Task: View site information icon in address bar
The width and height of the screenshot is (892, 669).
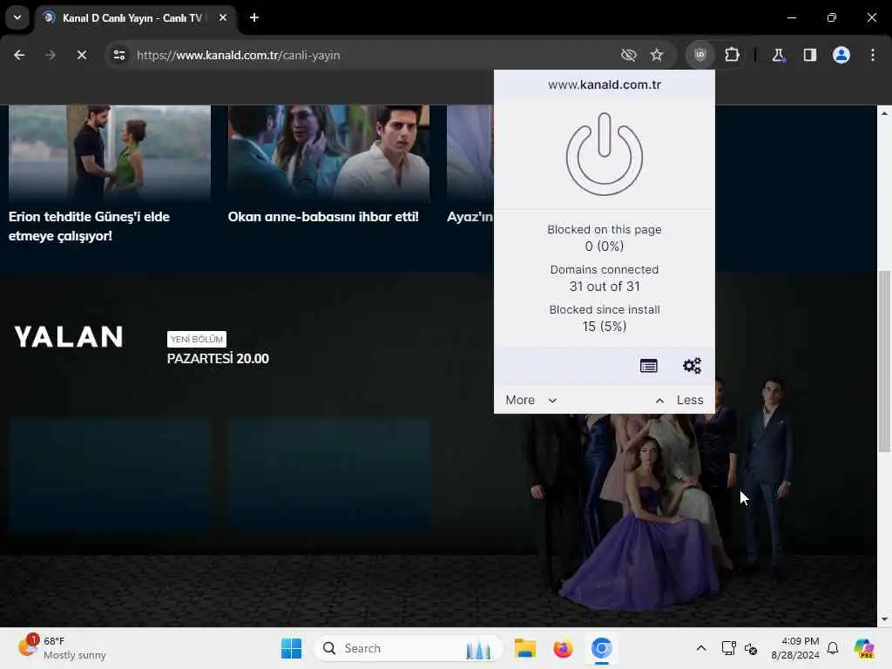Action: click(118, 55)
